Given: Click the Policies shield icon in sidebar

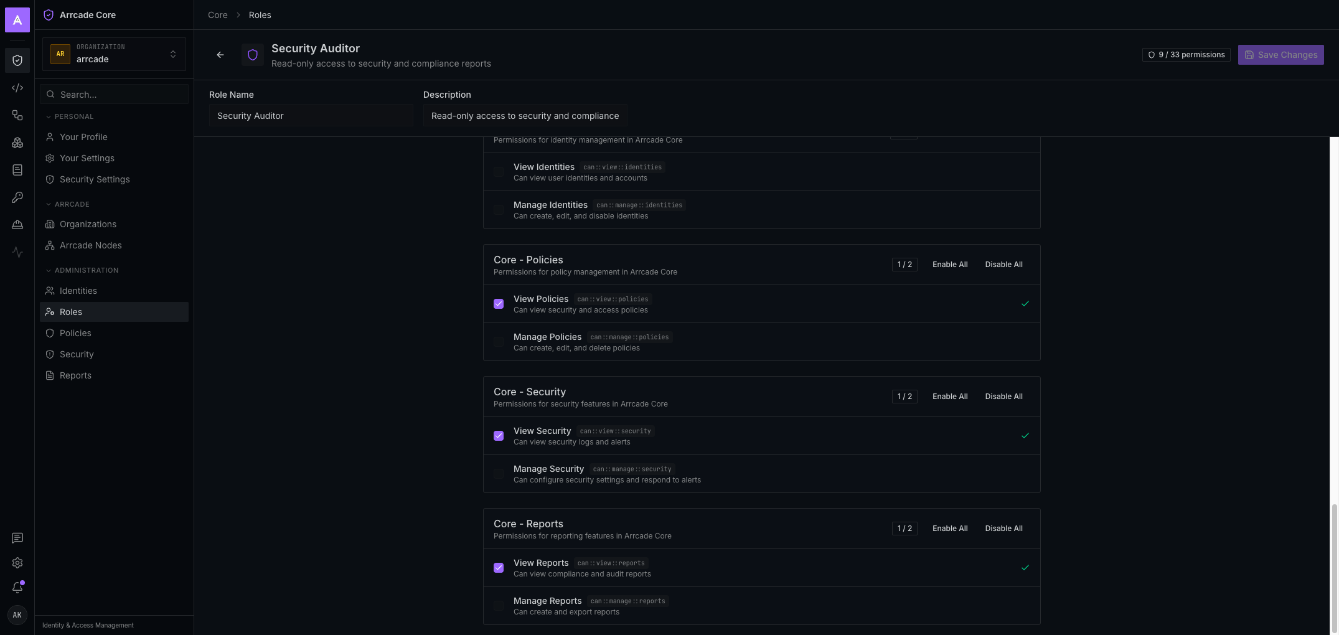Looking at the screenshot, I should (x=50, y=333).
